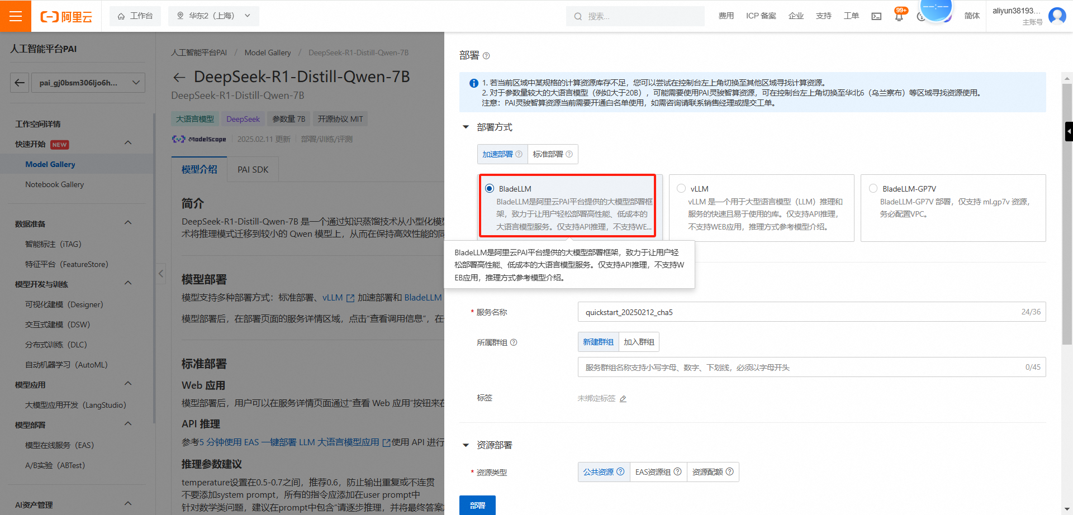Choose 加入群组 option
Screen dimensions: 1073x515
pos(639,342)
